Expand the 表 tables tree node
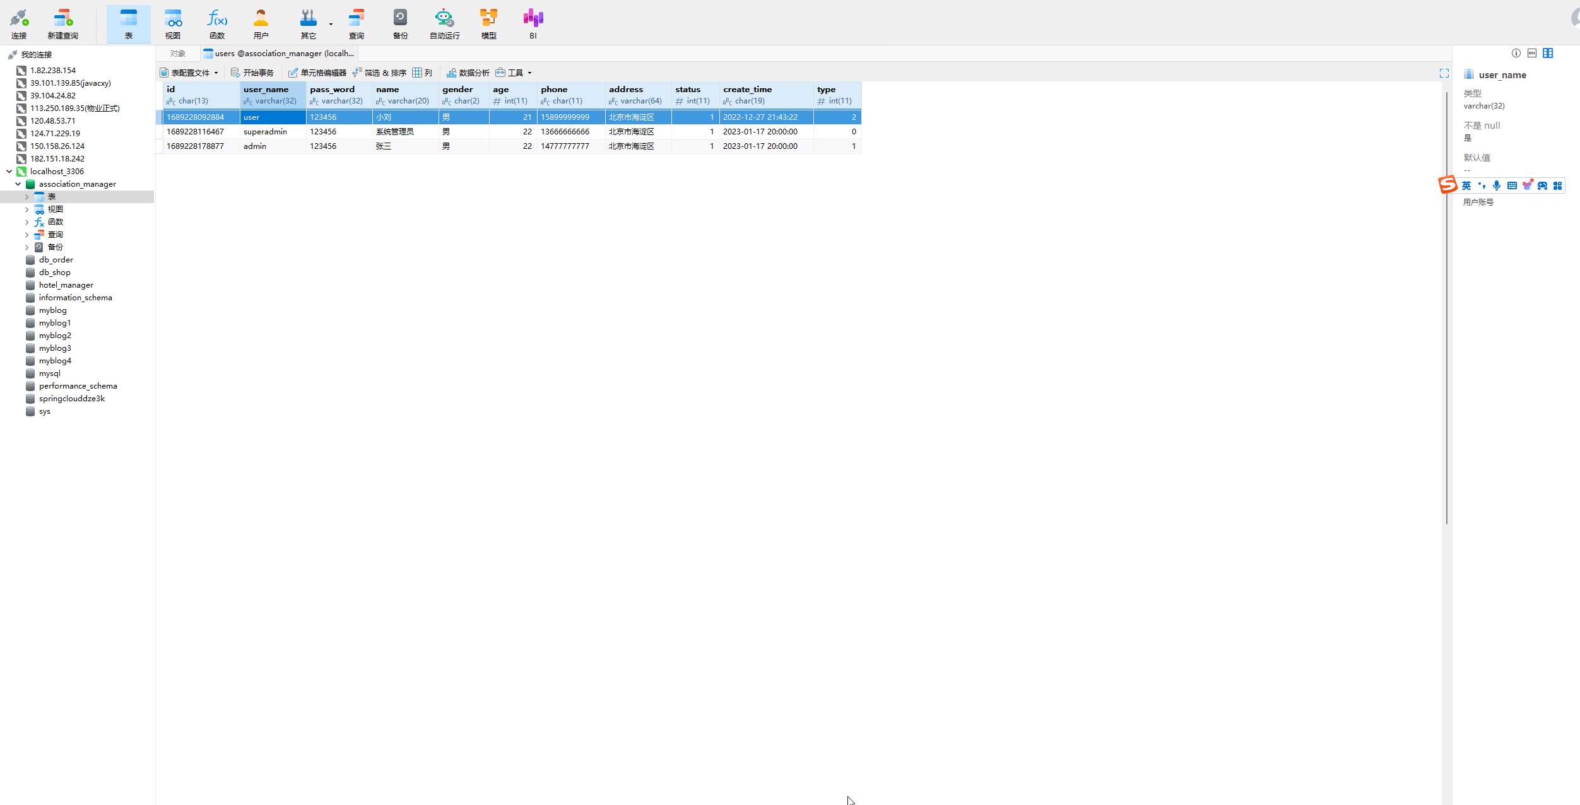The image size is (1580, 805). [x=27, y=197]
